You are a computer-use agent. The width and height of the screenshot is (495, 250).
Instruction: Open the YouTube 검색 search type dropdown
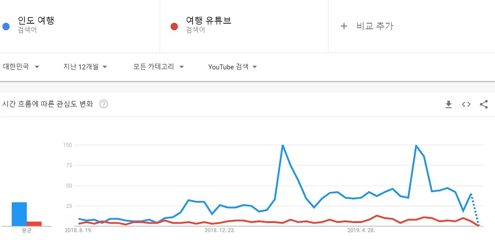coord(232,67)
